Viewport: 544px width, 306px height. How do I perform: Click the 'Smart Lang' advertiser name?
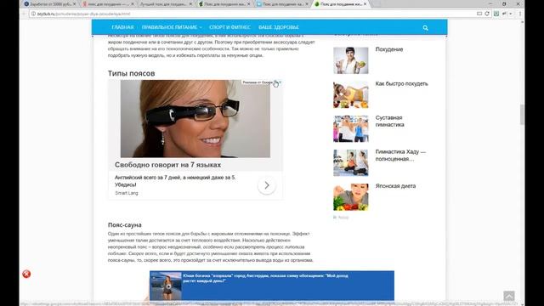point(127,193)
